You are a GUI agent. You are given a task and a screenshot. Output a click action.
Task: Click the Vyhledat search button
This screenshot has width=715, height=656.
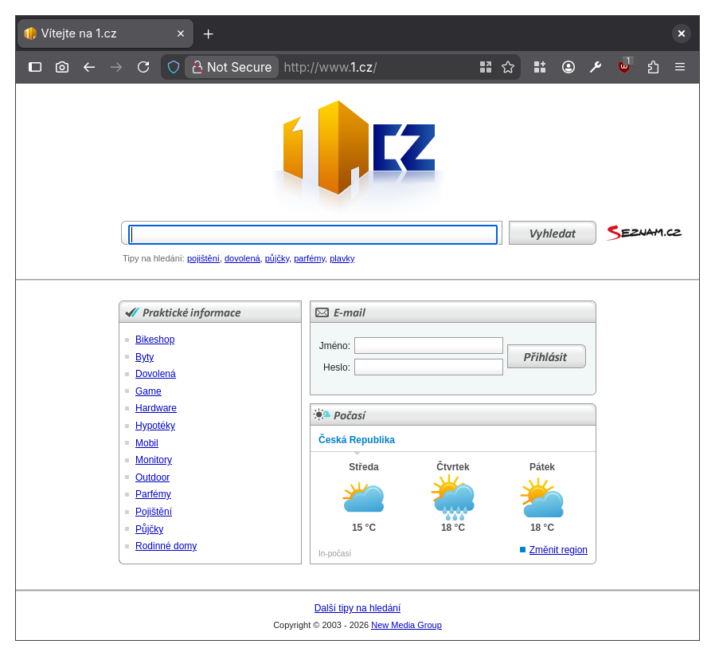(x=553, y=234)
